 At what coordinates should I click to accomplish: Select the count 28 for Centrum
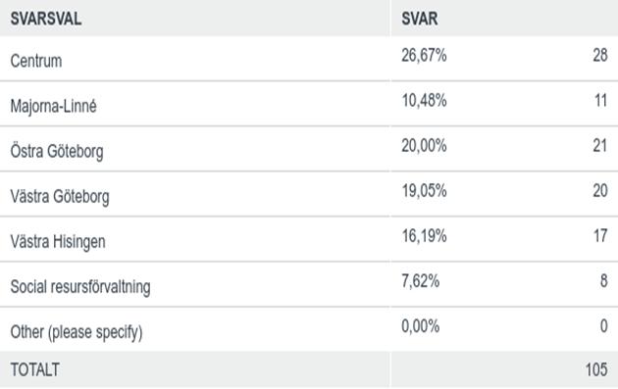click(x=600, y=55)
